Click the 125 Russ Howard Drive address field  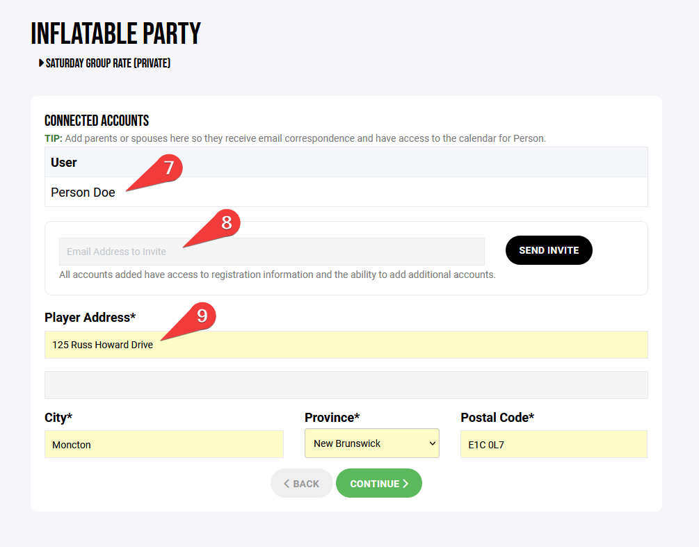[x=346, y=345]
